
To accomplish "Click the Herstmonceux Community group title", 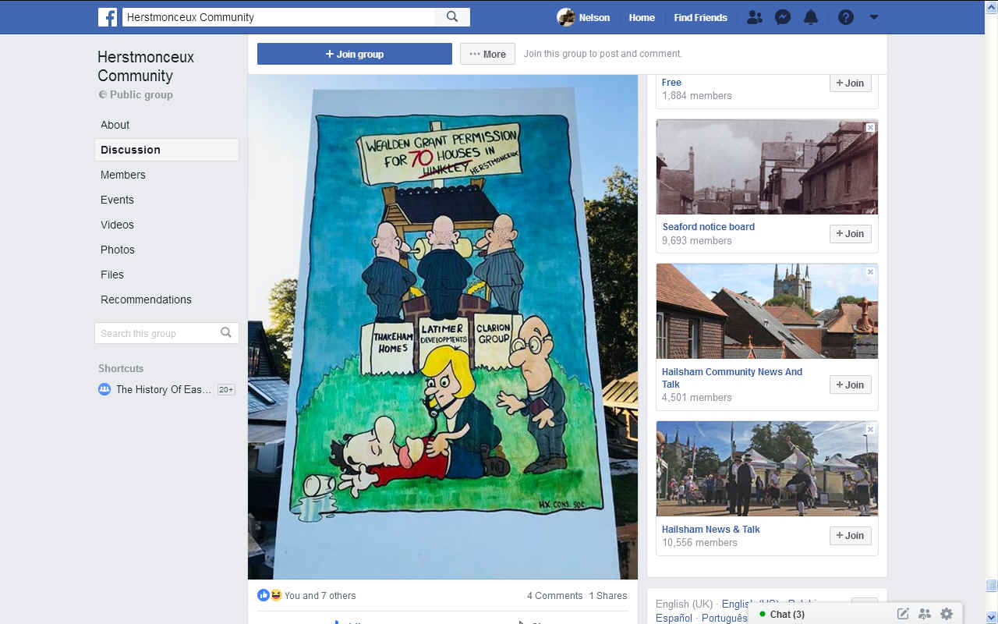I will click(146, 66).
